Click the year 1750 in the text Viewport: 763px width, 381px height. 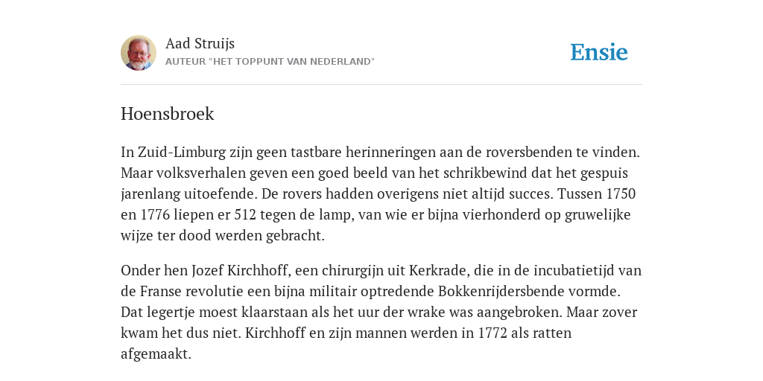click(621, 194)
